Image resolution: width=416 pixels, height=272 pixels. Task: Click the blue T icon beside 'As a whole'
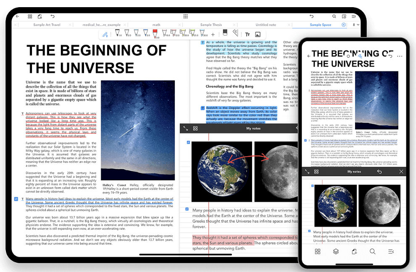click(x=203, y=43)
